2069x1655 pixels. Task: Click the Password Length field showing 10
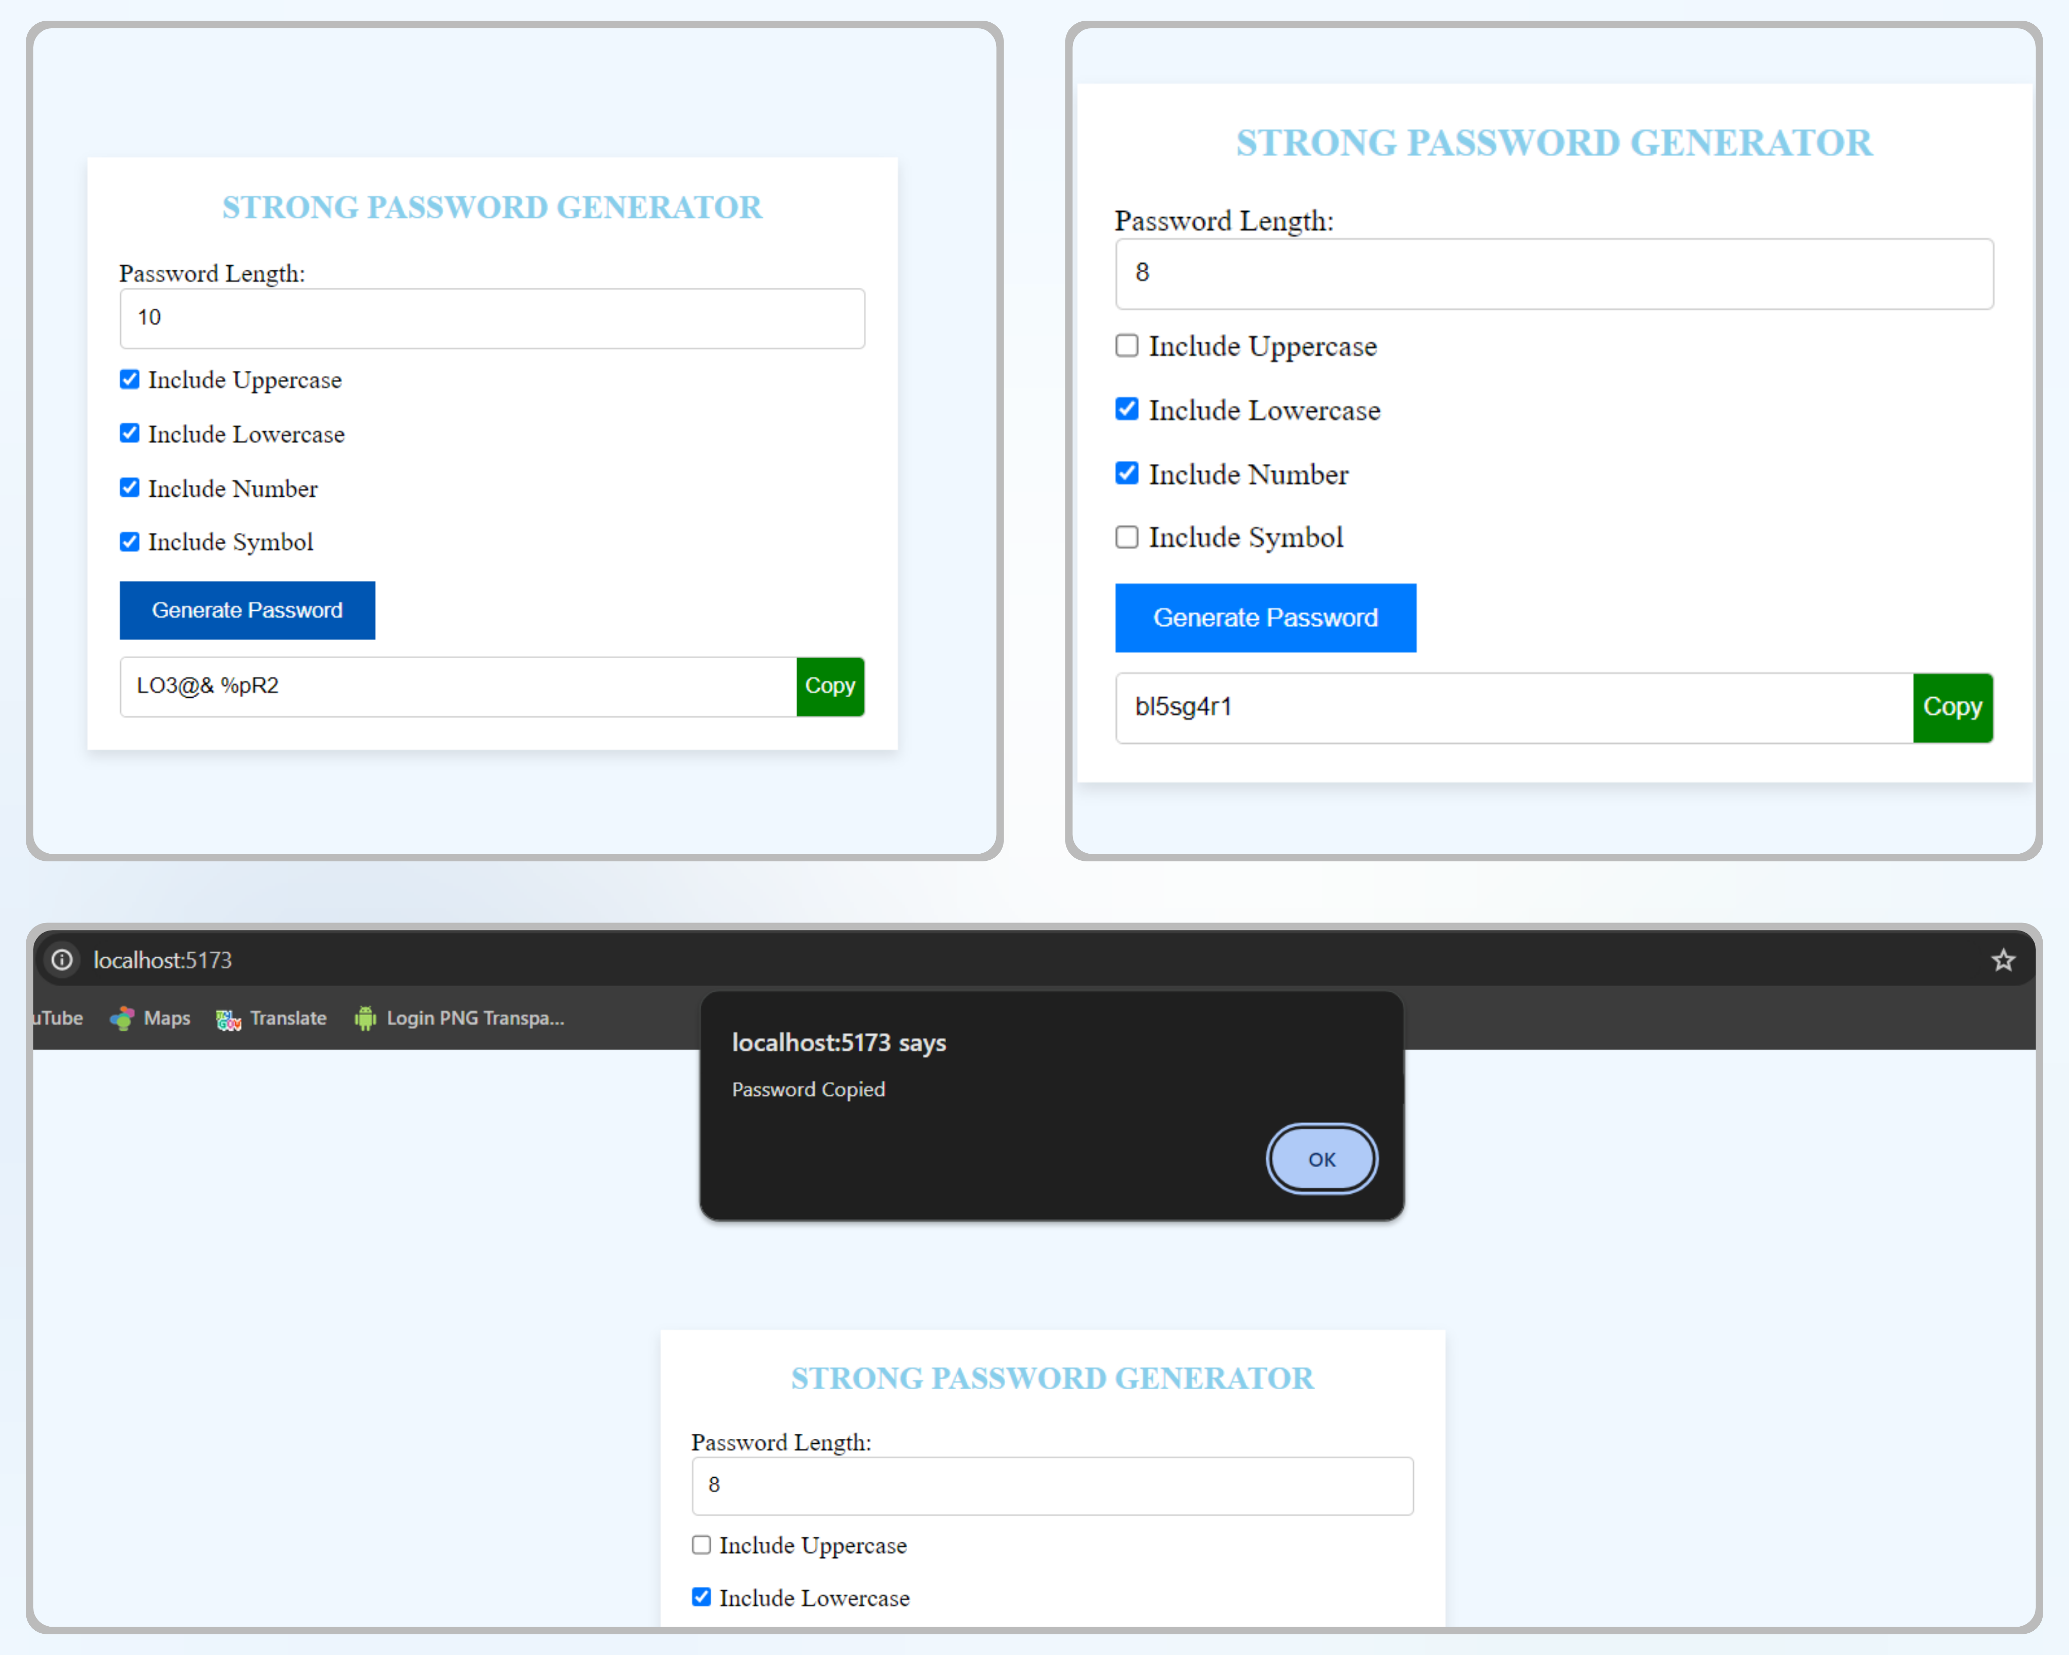(x=492, y=319)
